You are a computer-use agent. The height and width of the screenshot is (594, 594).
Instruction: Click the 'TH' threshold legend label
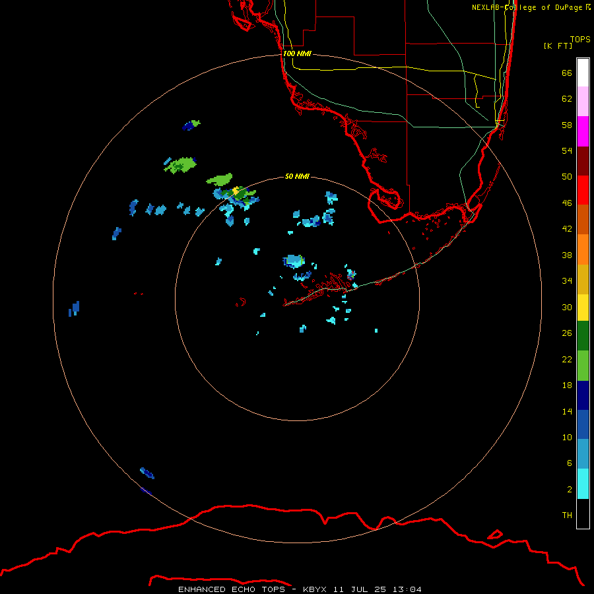[x=567, y=515]
